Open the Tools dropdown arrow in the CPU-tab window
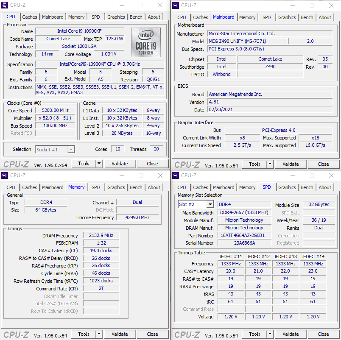This screenshot has height=340, width=341. 99,164
